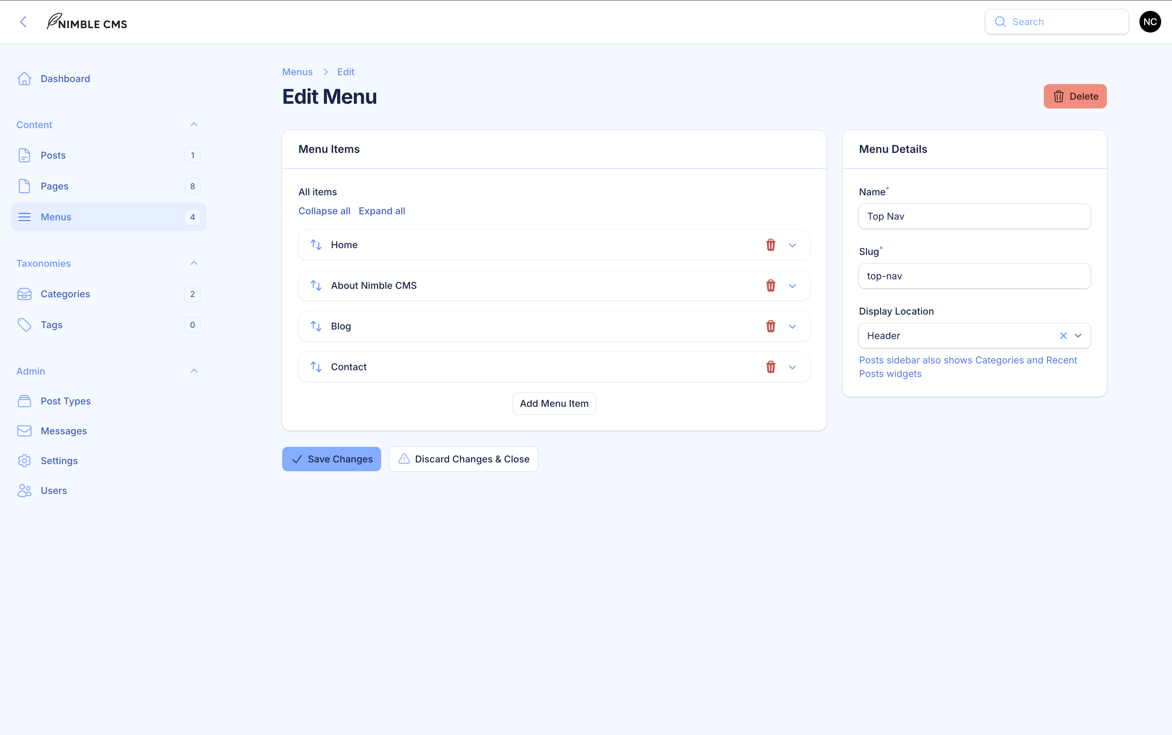Image resolution: width=1172 pixels, height=735 pixels.
Task: Click the reorder arrows icon for Contact item
Action: (x=316, y=367)
